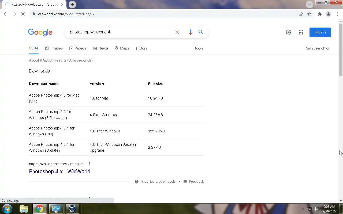Viewport: 343px width, 214px height.
Task: Open the tab search dropdown arrow
Action: point(310,5)
